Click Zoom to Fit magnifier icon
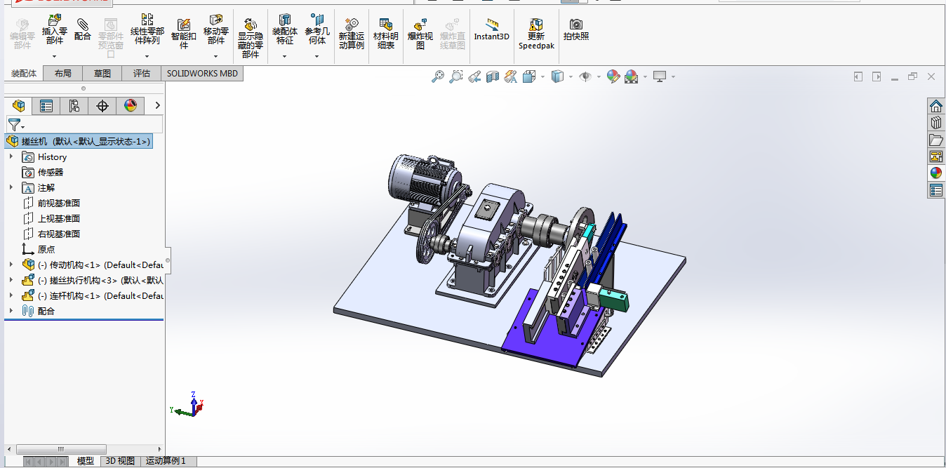The width and height of the screenshot is (946, 468). coord(438,76)
